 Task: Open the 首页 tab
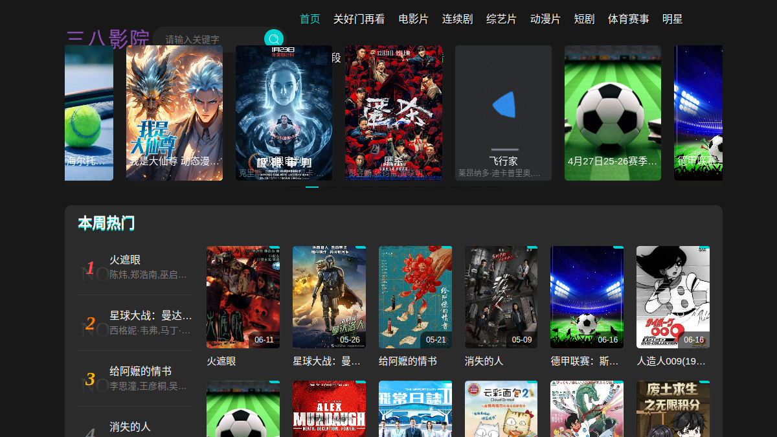[x=310, y=19]
